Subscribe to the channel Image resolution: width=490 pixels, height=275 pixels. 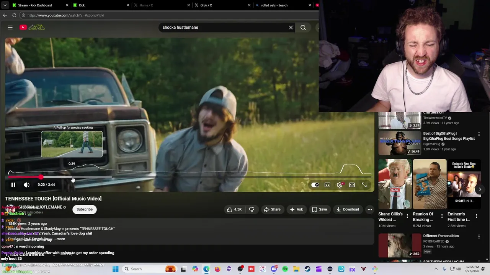click(85, 209)
